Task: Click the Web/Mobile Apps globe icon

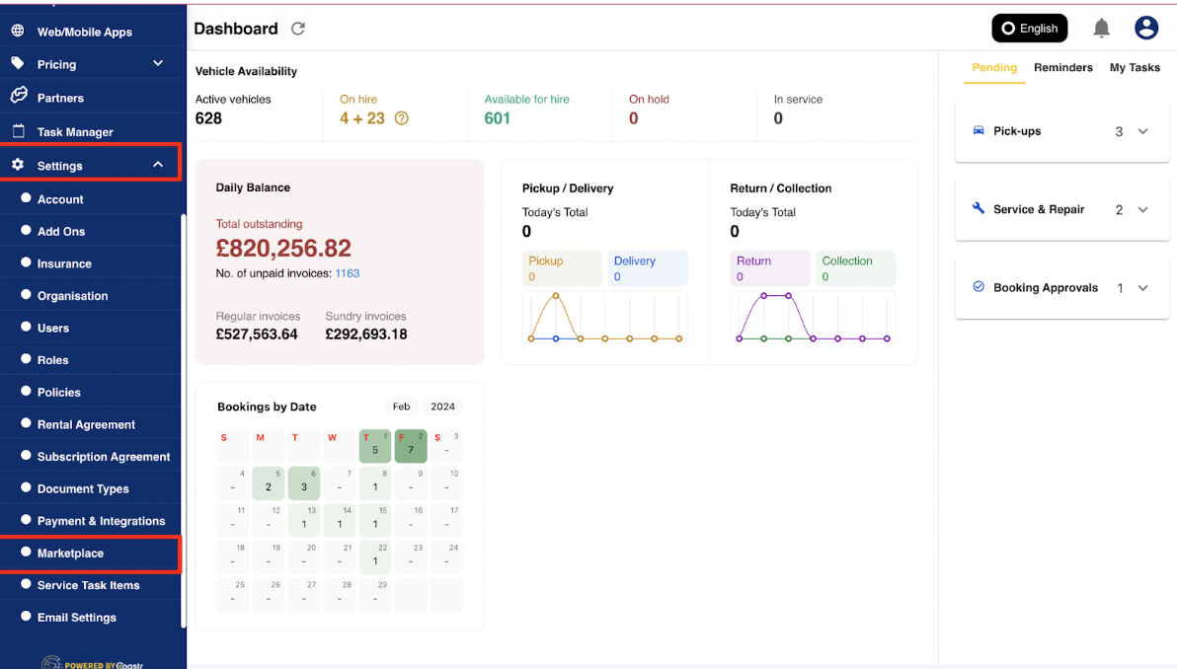Action: [x=16, y=31]
